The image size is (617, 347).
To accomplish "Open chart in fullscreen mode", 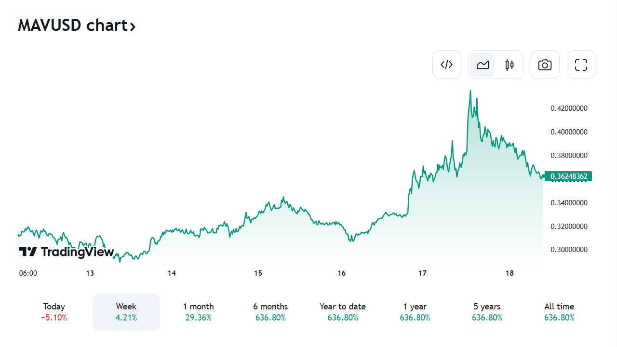I will [x=581, y=65].
